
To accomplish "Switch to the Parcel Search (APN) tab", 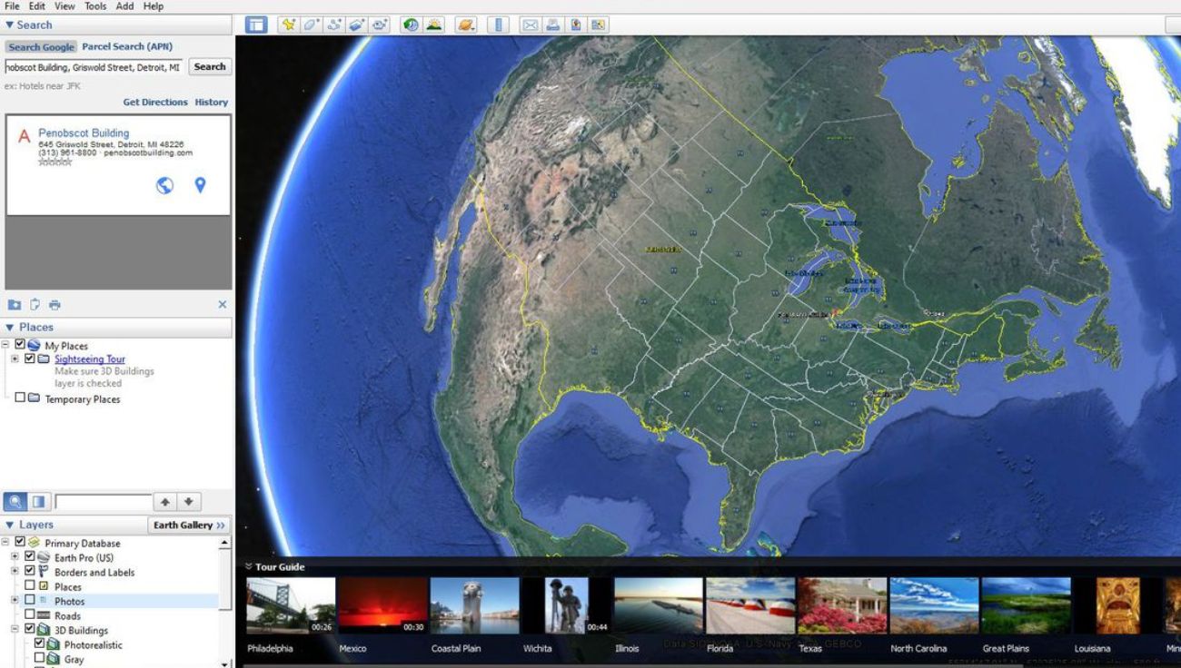I will coord(127,46).
